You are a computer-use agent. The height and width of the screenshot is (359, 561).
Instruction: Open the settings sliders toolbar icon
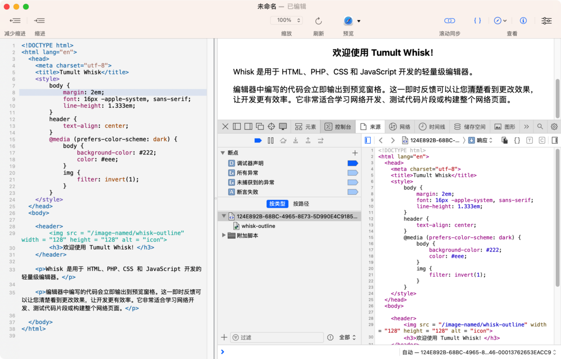(x=546, y=21)
